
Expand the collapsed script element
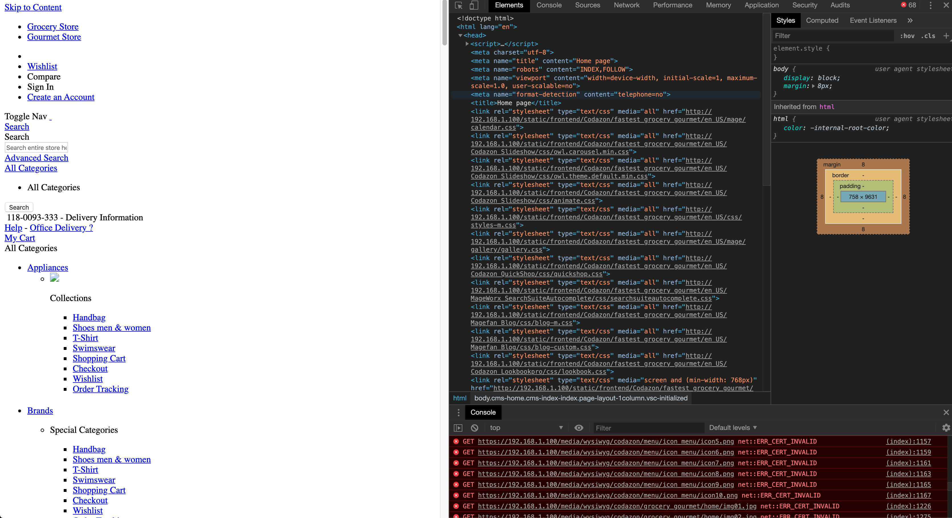(x=467, y=44)
